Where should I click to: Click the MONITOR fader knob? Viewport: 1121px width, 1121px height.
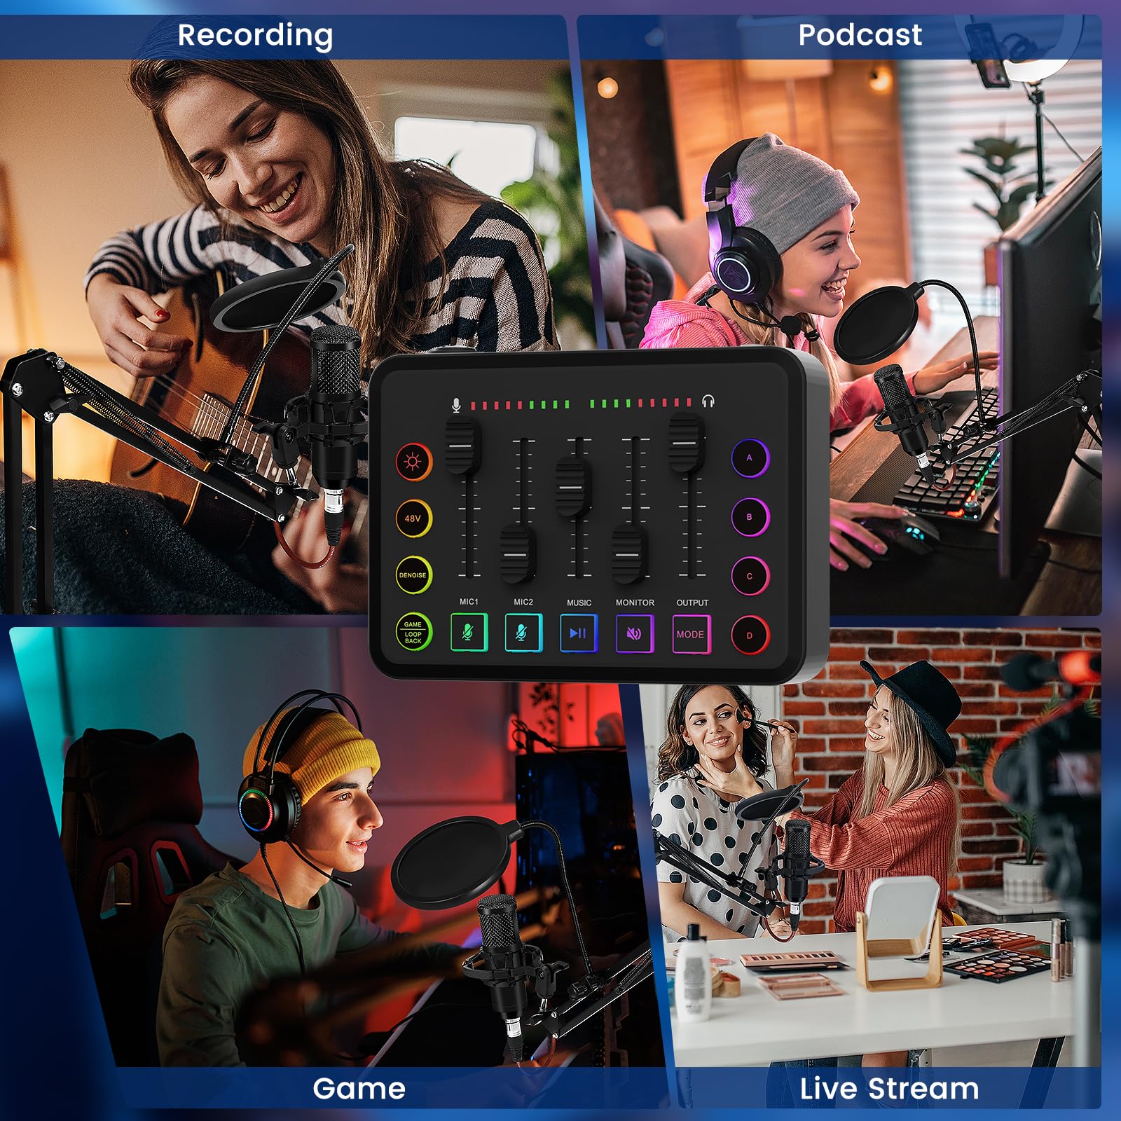click(x=629, y=554)
